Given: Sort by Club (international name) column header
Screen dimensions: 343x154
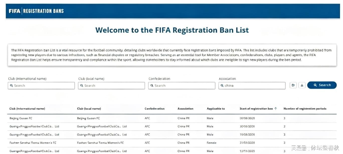Looking at the screenshot, I should (x=27, y=109).
